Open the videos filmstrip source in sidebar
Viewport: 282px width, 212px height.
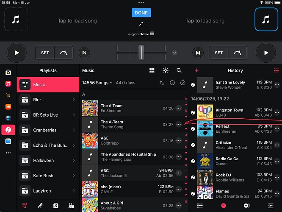click(8, 118)
